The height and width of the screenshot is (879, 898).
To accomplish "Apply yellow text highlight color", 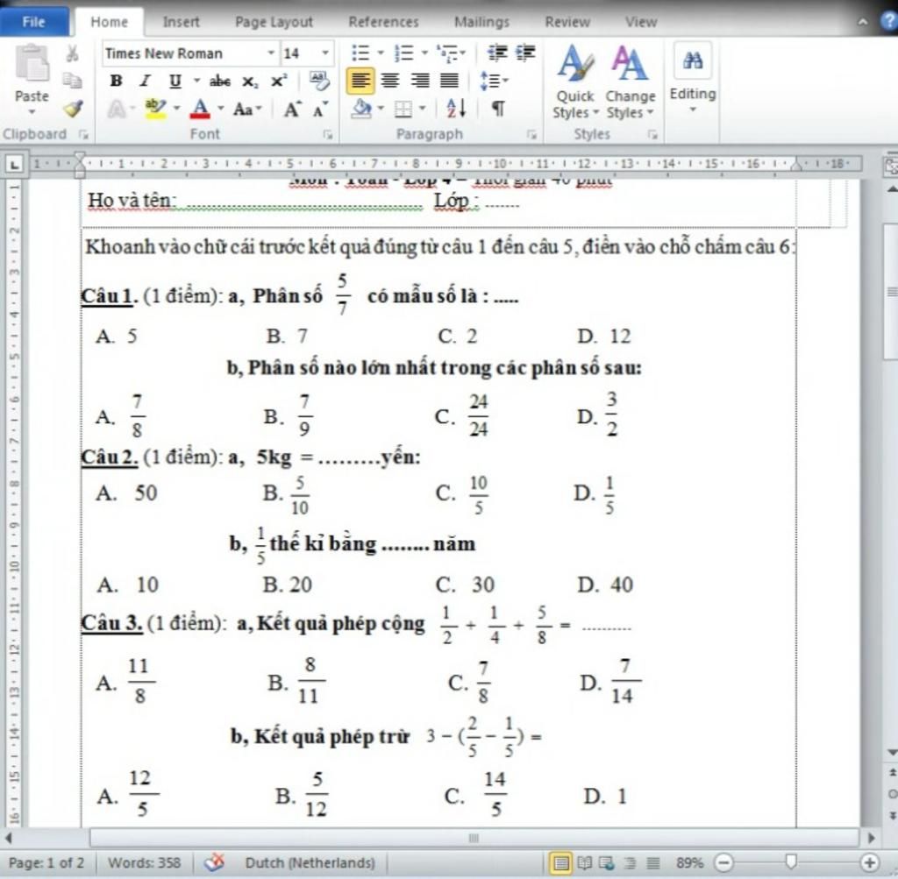I will point(154,108).
